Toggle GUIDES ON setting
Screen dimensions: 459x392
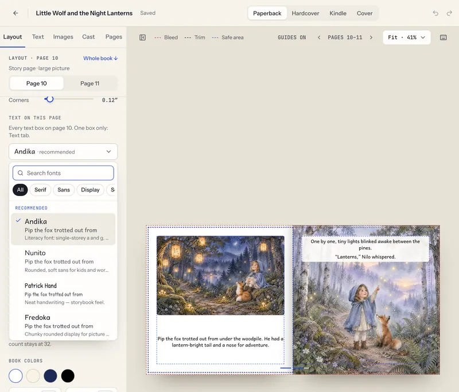pyautogui.click(x=292, y=37)
